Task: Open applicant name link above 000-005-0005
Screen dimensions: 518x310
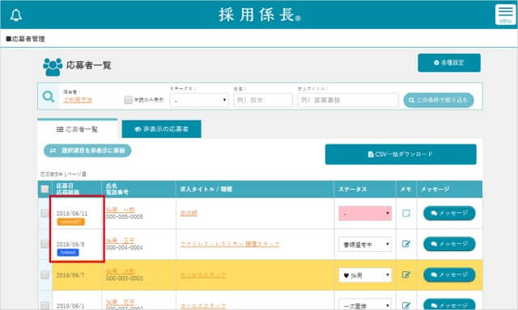Action: click(121, 210)
